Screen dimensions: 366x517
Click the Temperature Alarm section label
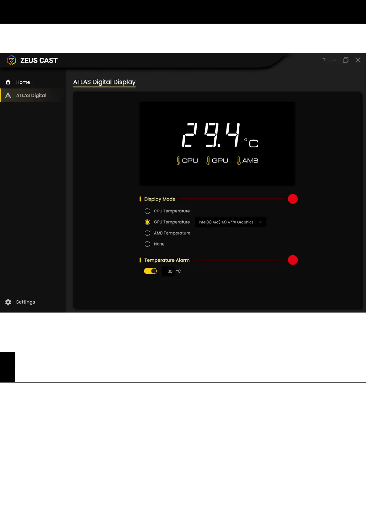tap(167, 260)
